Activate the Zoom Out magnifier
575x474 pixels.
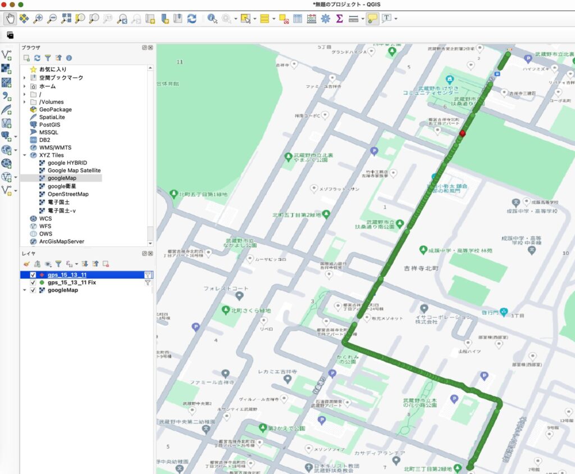(x=52, y=19)
